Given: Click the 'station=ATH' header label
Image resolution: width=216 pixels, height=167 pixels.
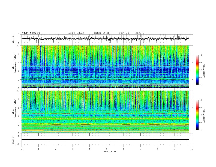Looking at the screenshot, I should tap(101, 33).
